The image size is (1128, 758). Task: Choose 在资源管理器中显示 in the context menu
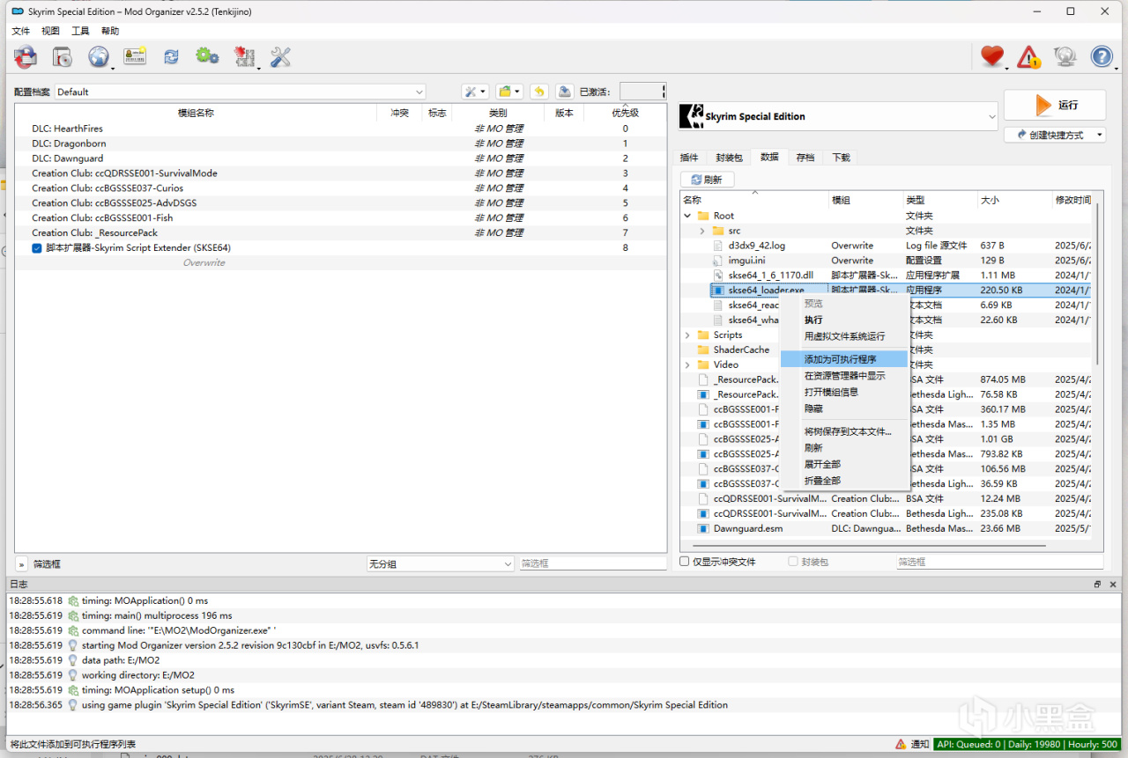pyautogui.click(x=842, y=376)
